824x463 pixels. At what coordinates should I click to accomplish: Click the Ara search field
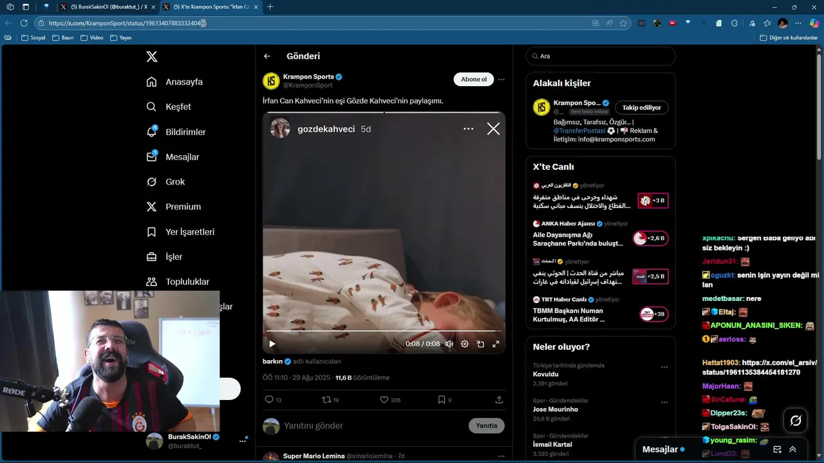pyautogui.click(x=601, y=56)
